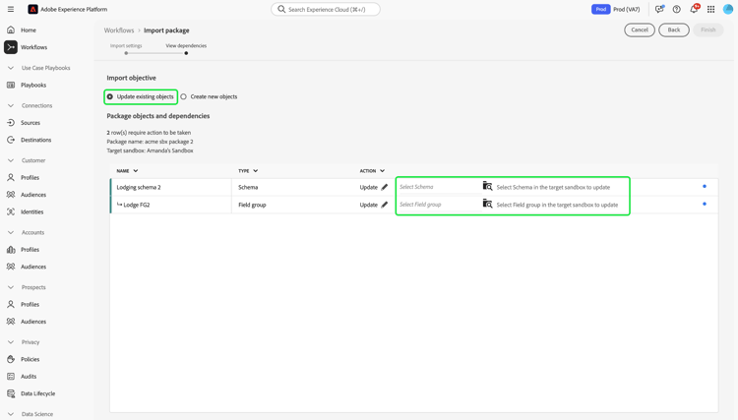Click the pencil edit icon for Lodge FG2
Viewport: 738px width, 420px height.
point(385,205)
